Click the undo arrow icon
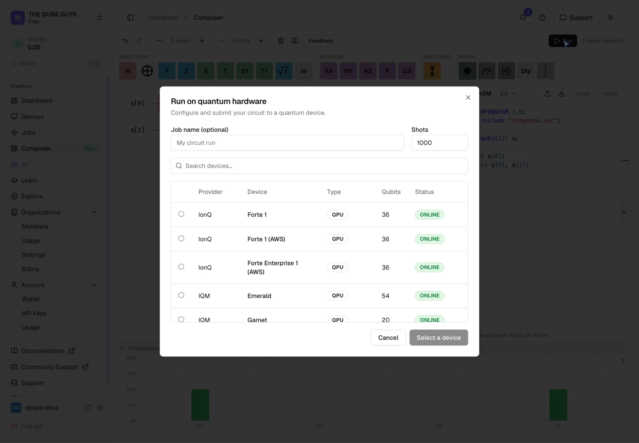639x443 pixels. [x=125, y=41]
